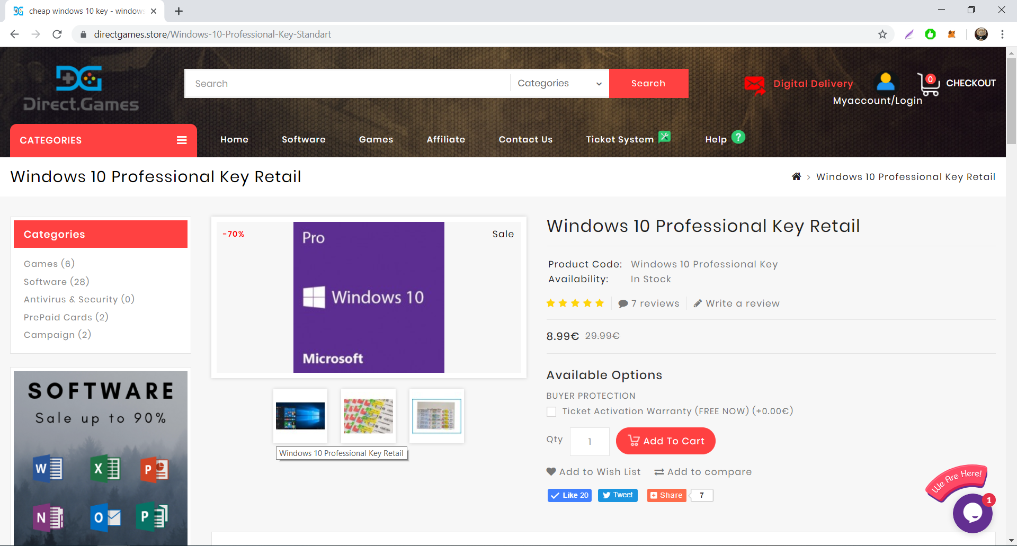Open CHECKOUT link
Viewport: 1017px width, 546px height.
pos(971,83)
